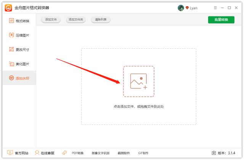The width and height of the screenshot is (244, 160).
Task: Select the 添加水印 sidebar tab
Action: pyautogui.click(x=19, y=78)
